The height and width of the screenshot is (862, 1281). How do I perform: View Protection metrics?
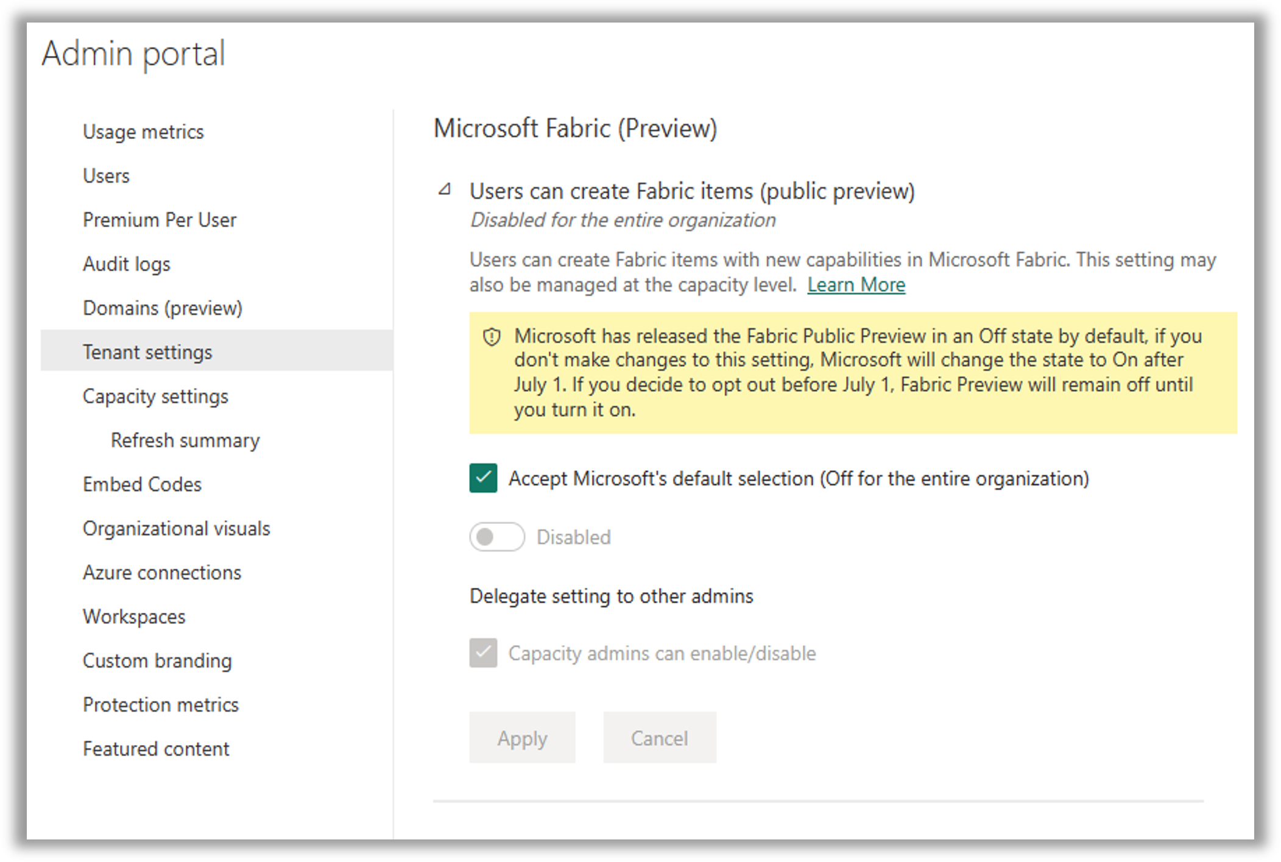point(160,704)
